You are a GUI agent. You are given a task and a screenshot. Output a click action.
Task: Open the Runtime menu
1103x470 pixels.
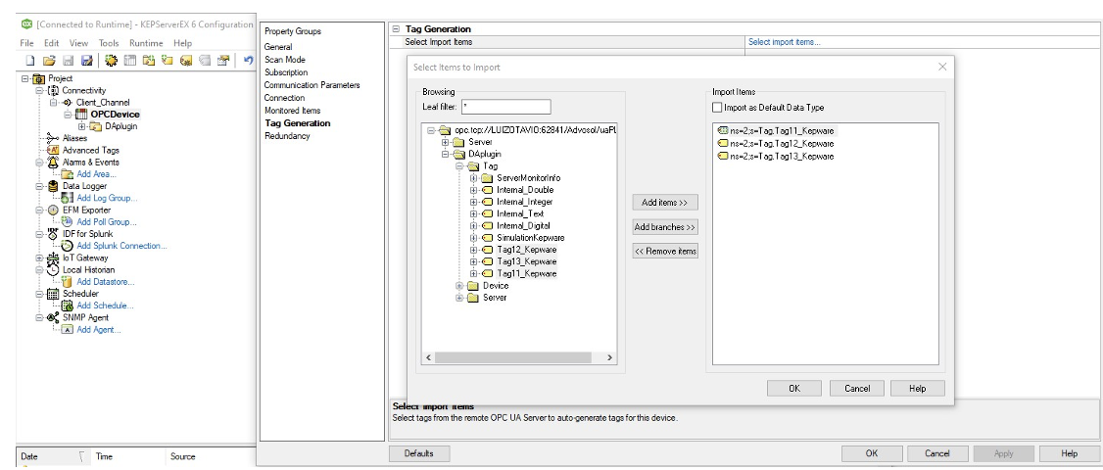[x=146, y=43]
